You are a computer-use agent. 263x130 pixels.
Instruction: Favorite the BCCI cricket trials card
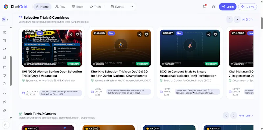(x=215, y=34)
